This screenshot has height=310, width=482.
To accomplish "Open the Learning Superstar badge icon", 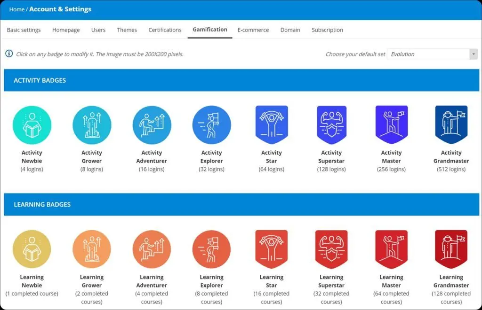I will (x=332, y=249).
